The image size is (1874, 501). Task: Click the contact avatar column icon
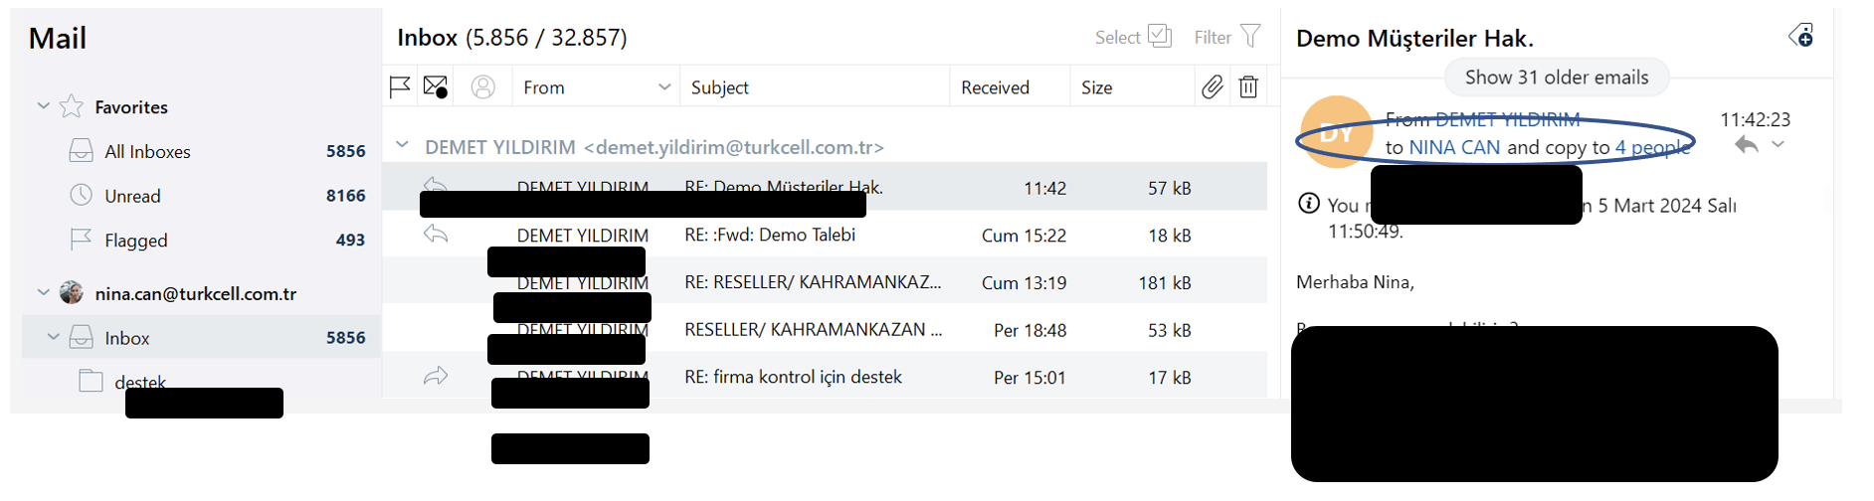(483, 87)
